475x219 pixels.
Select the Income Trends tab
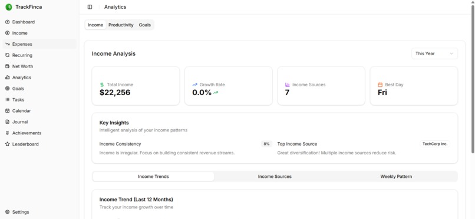153,177
